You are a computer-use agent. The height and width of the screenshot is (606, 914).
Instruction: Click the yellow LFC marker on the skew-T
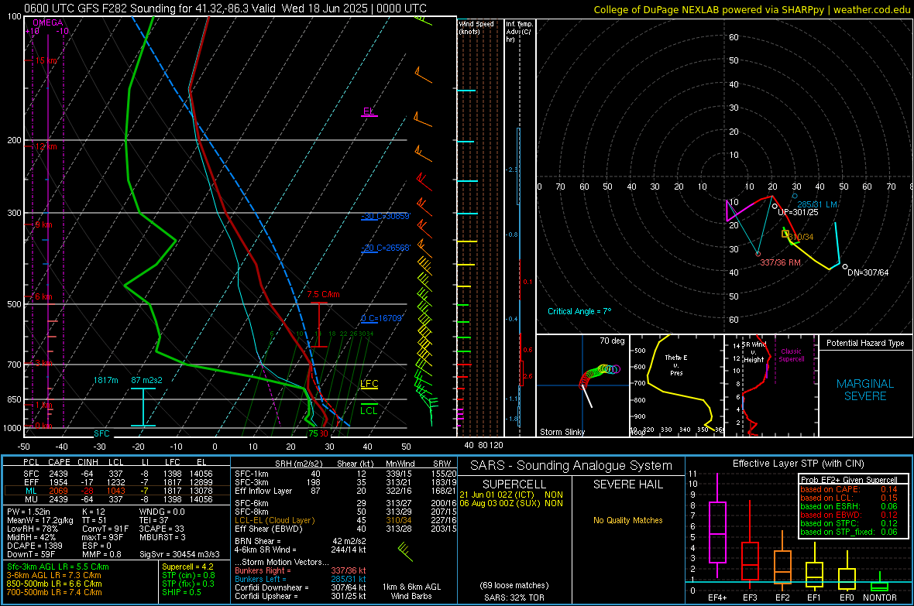click(369, 383)
